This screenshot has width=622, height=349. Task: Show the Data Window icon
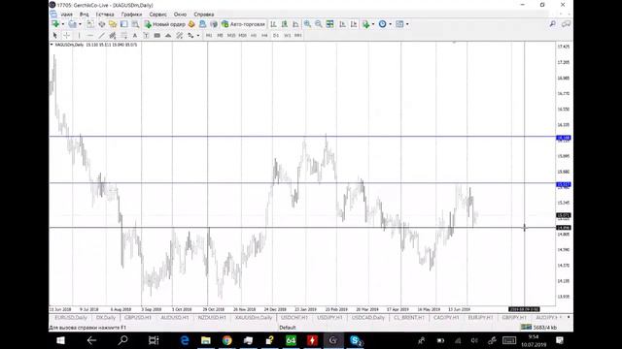pyautogui.click(x=102, y=24)
